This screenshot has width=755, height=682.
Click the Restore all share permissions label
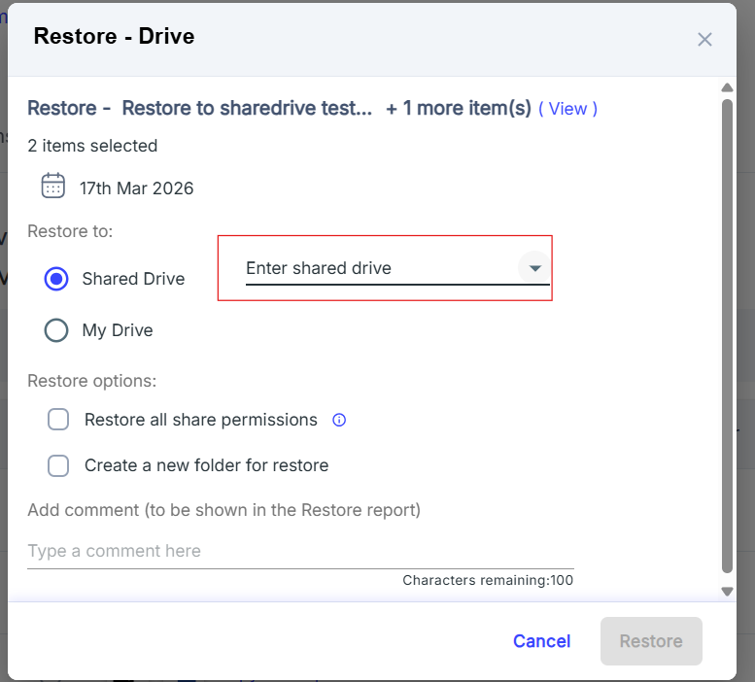(201, 420)
